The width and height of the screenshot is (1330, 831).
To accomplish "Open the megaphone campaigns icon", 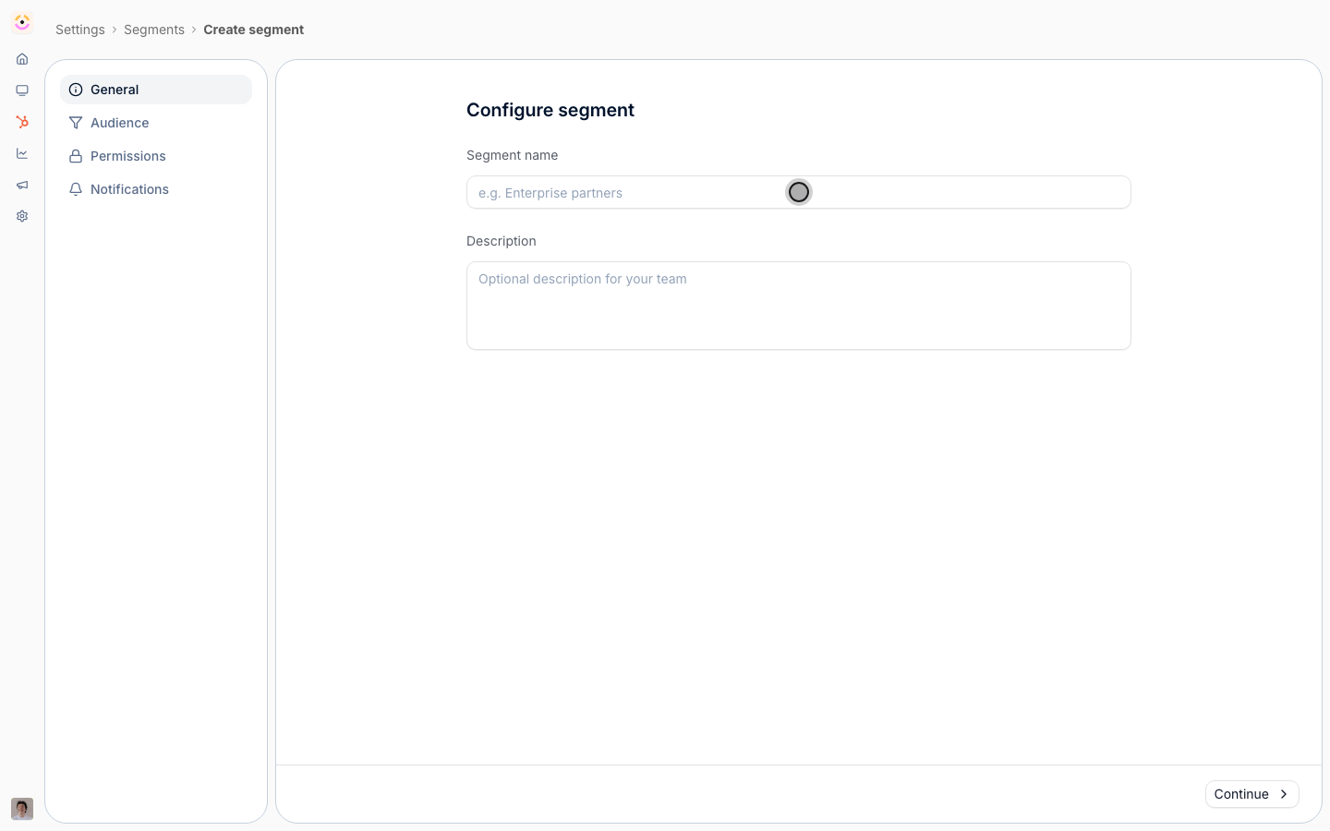I will (x=22, y=185).
